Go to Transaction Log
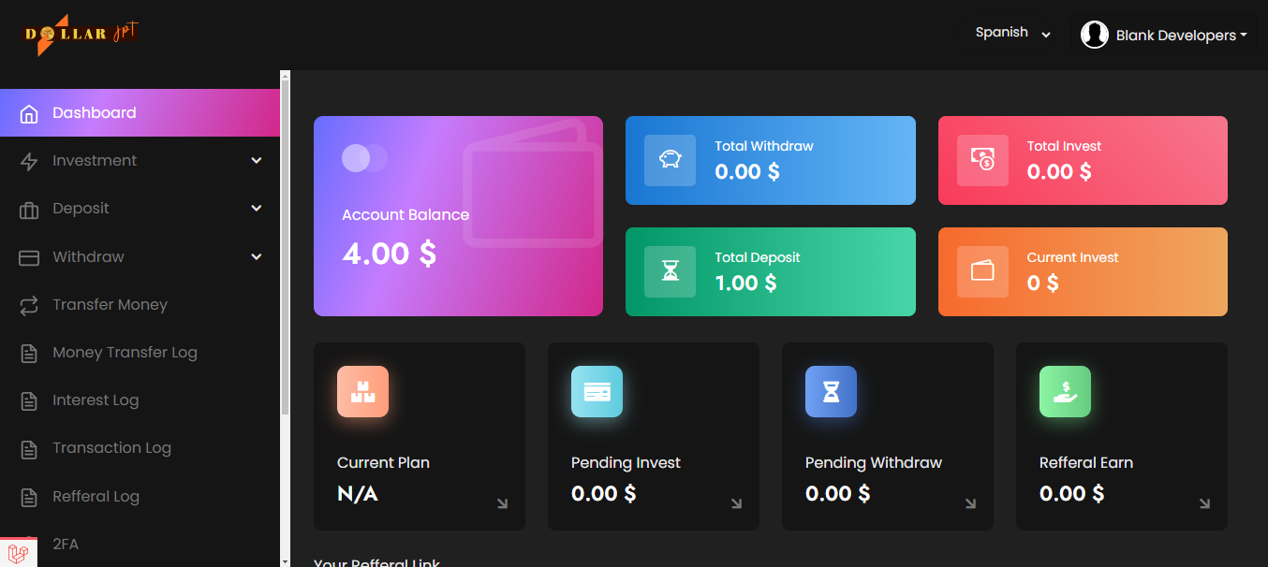 (x=111, y=448)
